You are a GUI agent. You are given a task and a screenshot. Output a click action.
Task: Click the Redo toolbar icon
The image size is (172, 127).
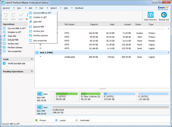[13, 15]
